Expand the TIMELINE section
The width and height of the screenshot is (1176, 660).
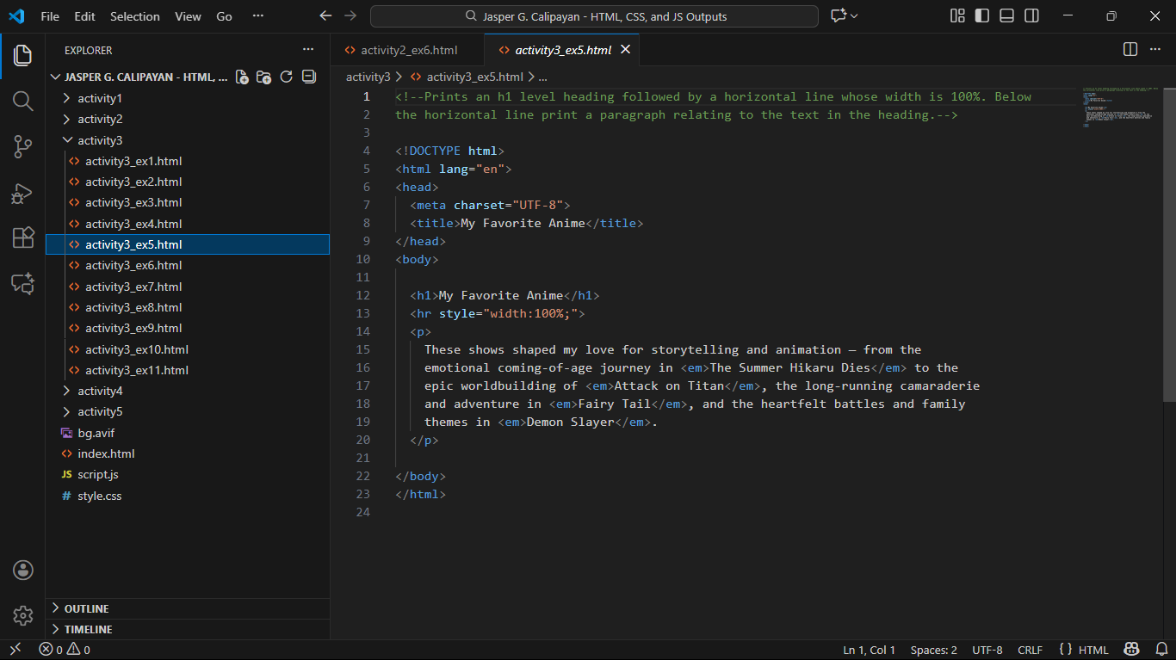[88, 629]
